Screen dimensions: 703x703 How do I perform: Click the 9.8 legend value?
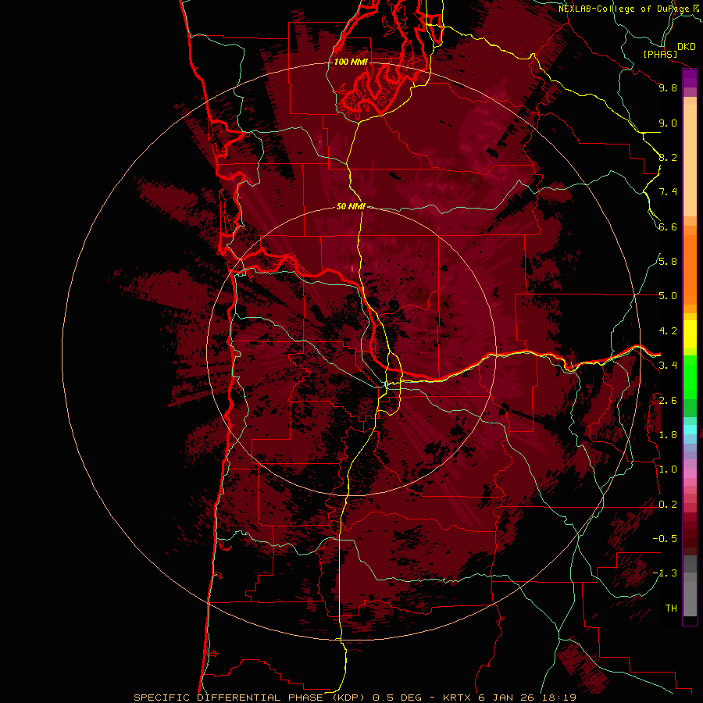668,88
